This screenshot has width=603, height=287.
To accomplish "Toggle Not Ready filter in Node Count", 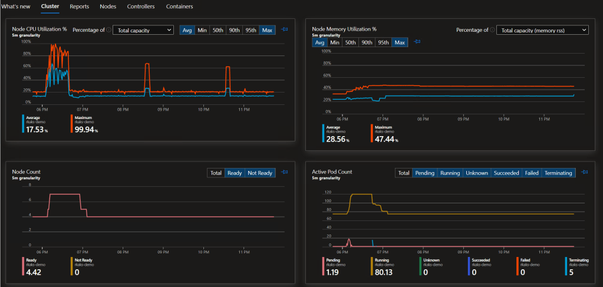I will click(x=260, y=173).
